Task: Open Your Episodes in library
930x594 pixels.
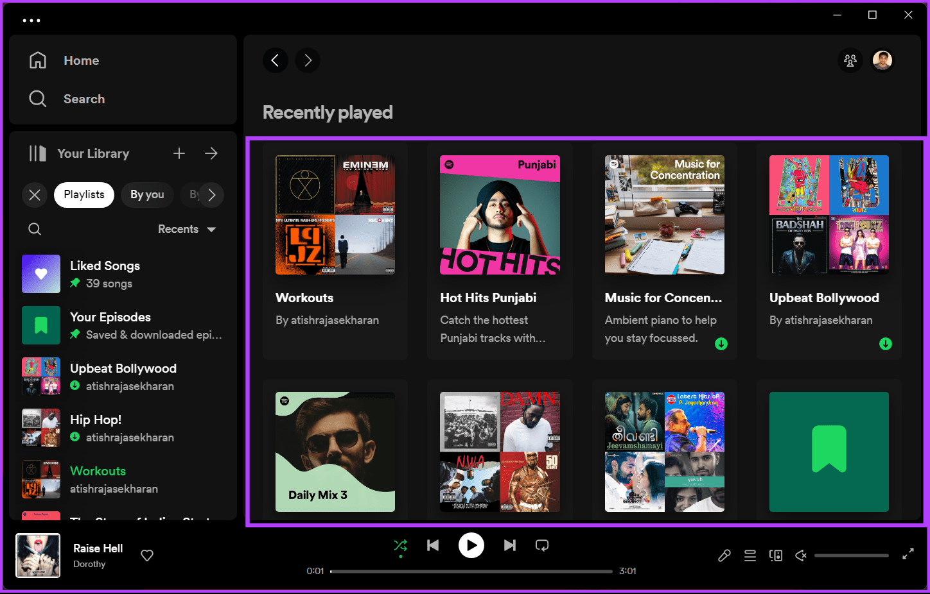Action: (122, 325)
